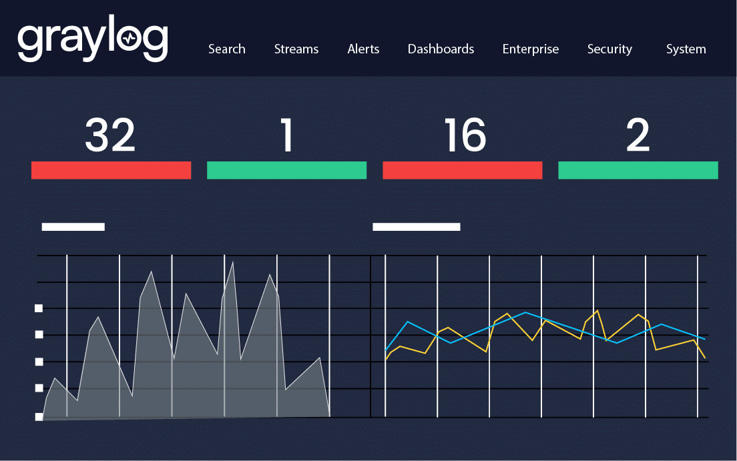The width and height of the screenshot is (737, 461).
Task: Click the green bar under 1
Action: click(x=286, y=170)
